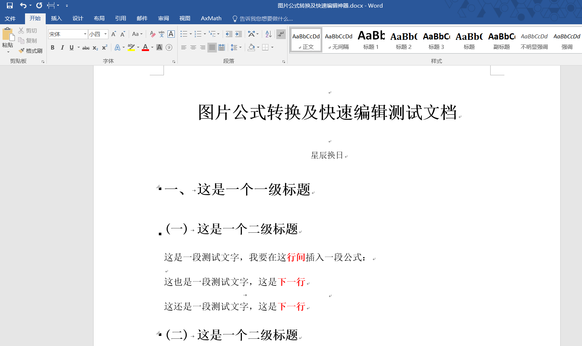
Task: Toggle show paragraph marks
Action: pos(281,34)
